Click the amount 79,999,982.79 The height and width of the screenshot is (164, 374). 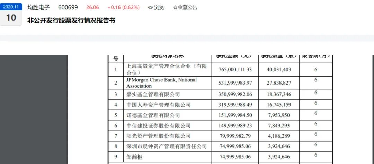(x=235, y=136)
